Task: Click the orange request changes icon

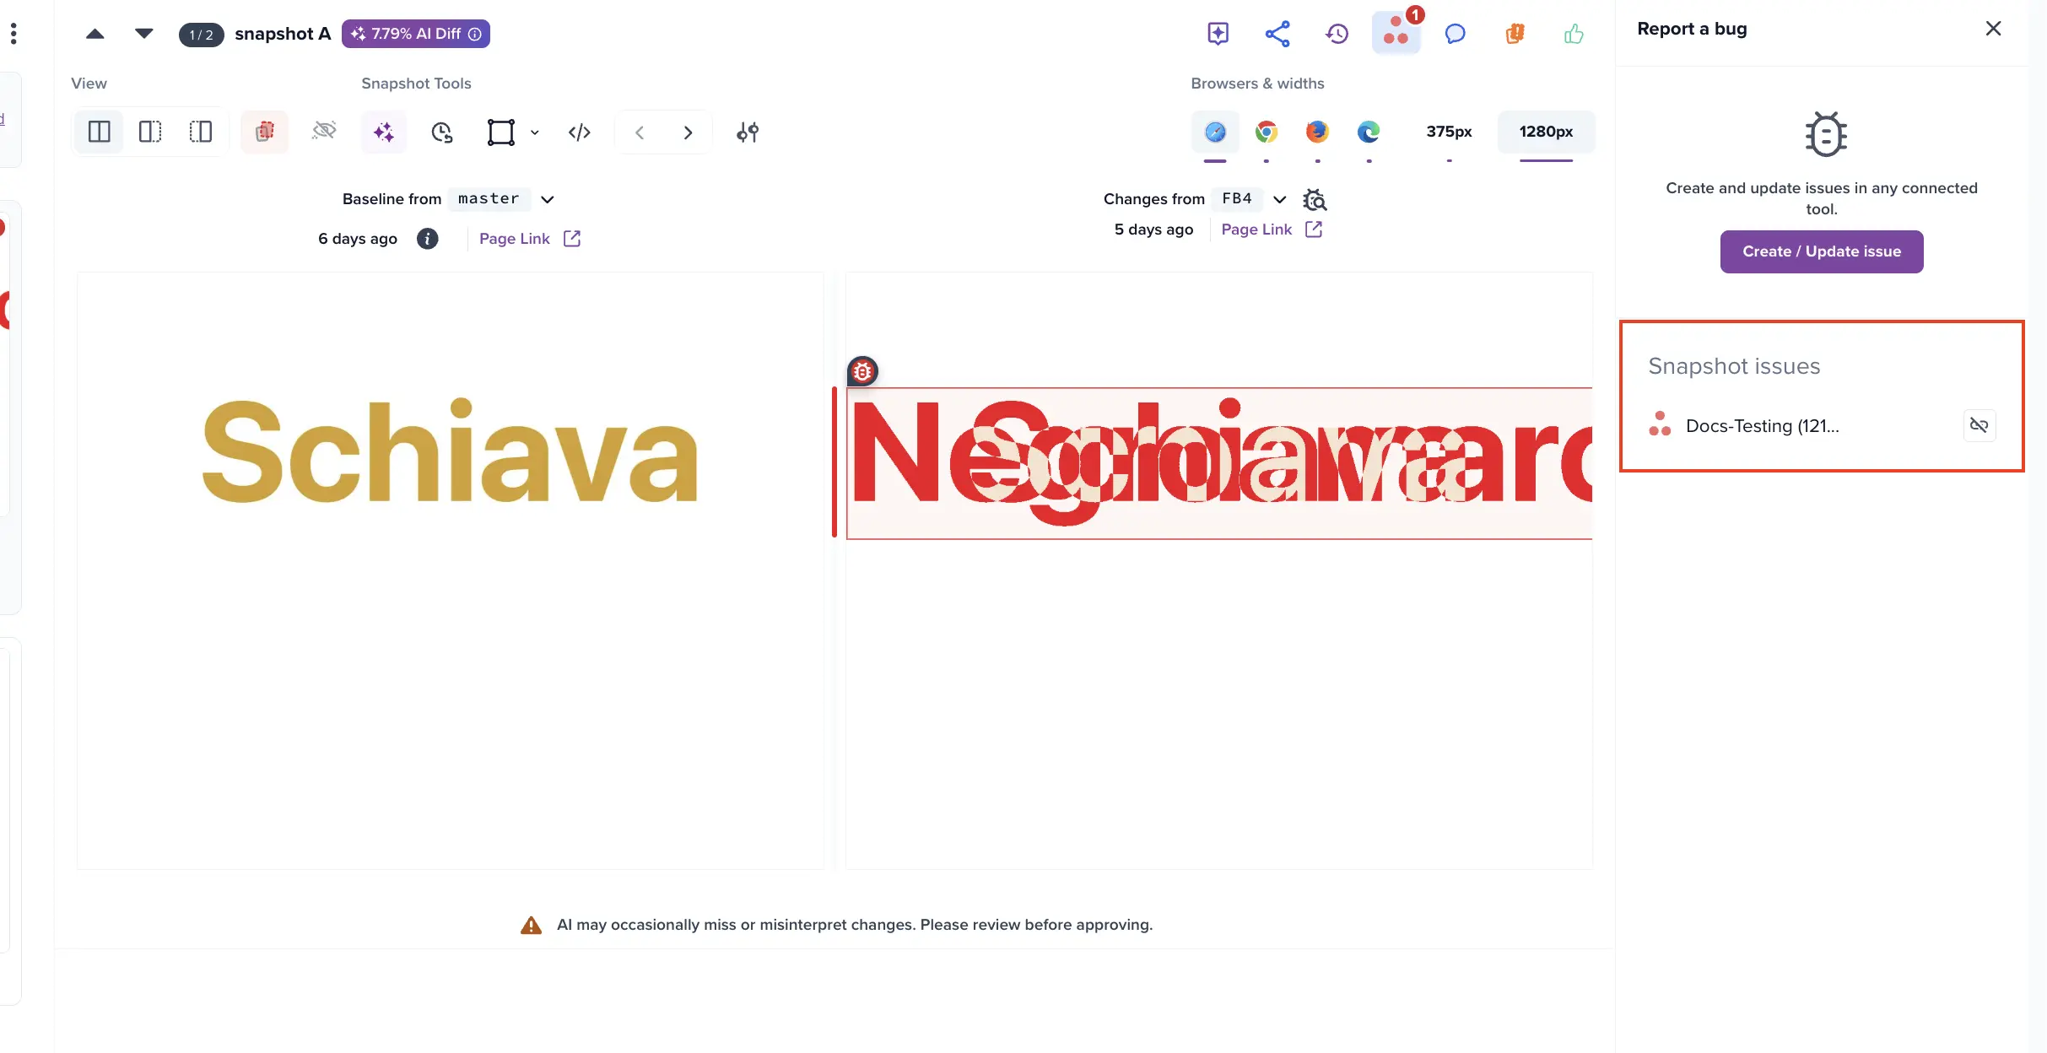Action: click(1515, 34)
